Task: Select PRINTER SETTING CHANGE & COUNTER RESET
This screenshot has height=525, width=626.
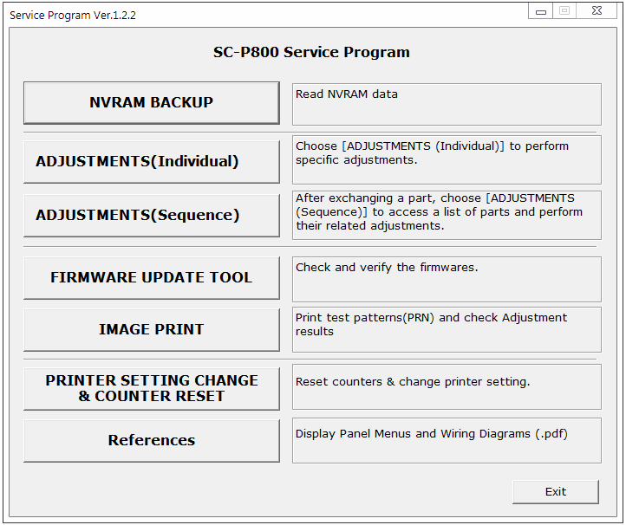Action: (151, 389)
